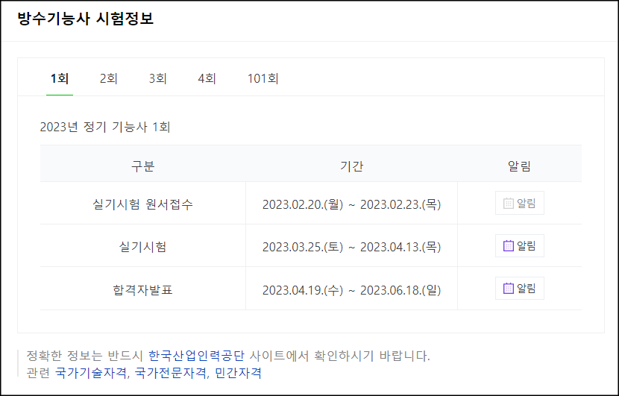The width and height of the screenshot is (619, 396).
Task: Click the 실기시험 row label
Action: (x=142, y=246)
